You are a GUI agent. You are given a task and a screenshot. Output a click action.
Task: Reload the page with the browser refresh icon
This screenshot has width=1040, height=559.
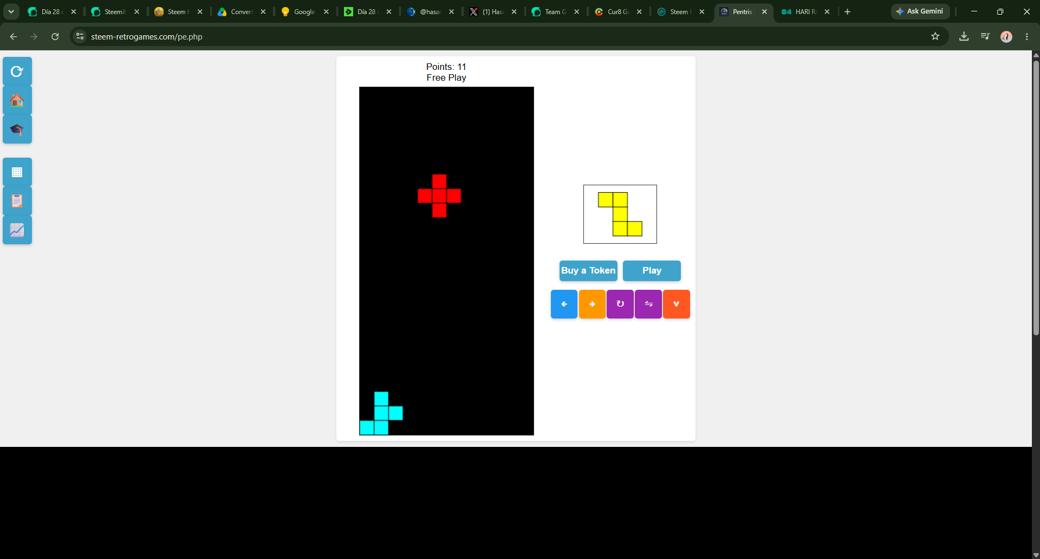point(55,36)
